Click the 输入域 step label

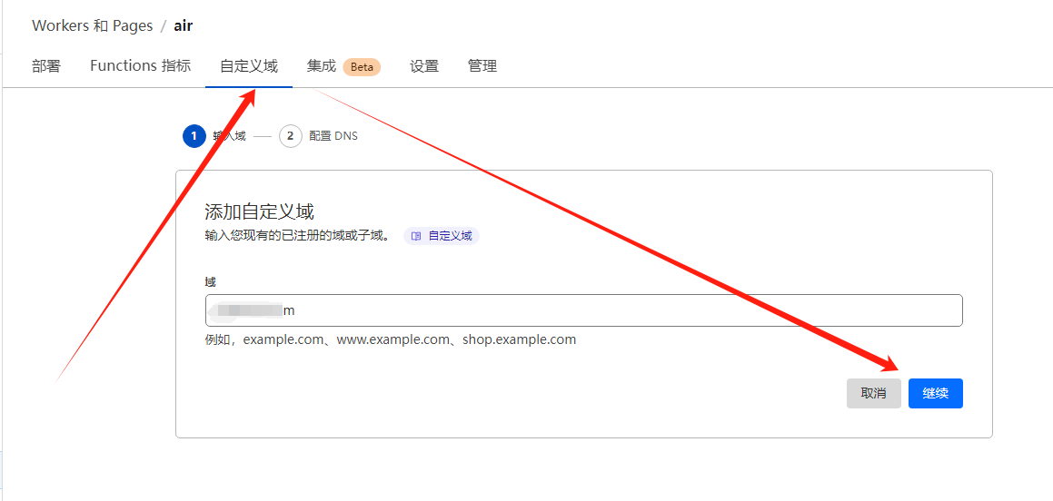(229, 136)
